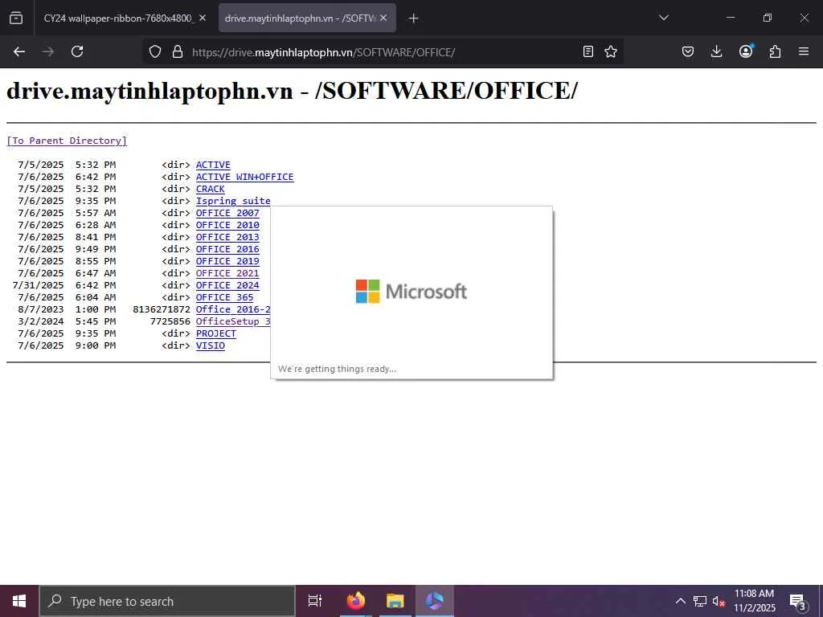Click the taskbar search box
Screen dimensions: 823x617
[167, 601]
